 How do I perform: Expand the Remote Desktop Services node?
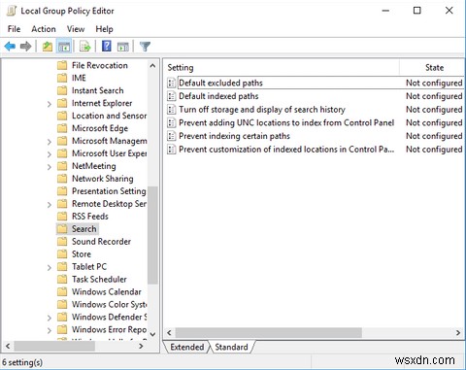pos(50,205)
